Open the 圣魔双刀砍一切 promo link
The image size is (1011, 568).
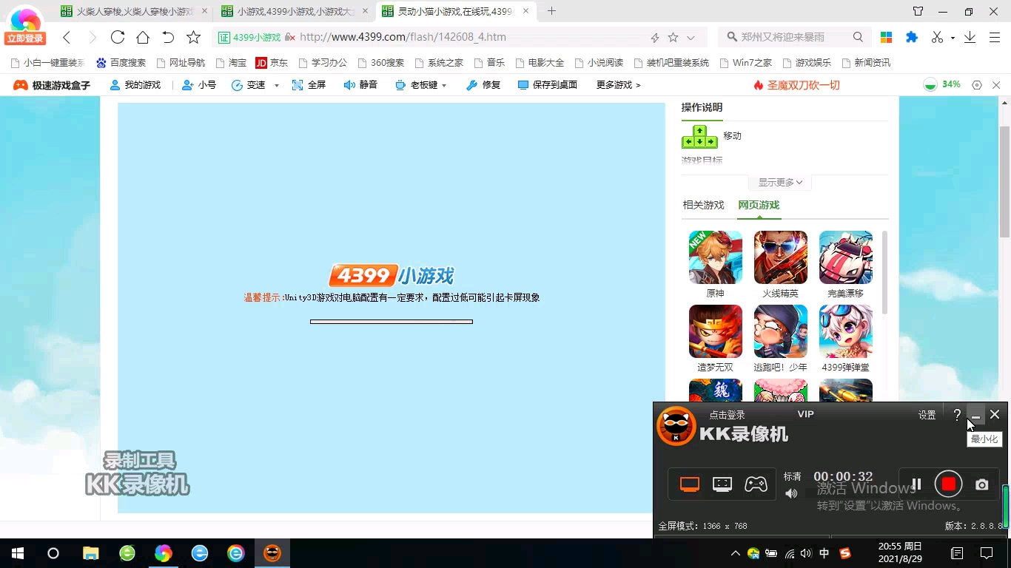(796, 85)
